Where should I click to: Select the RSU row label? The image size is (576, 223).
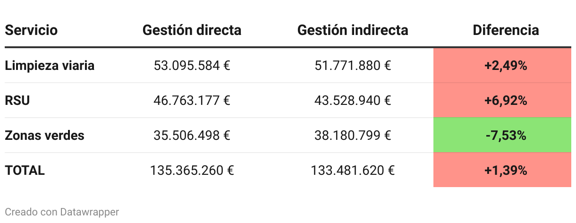(17, 101)
